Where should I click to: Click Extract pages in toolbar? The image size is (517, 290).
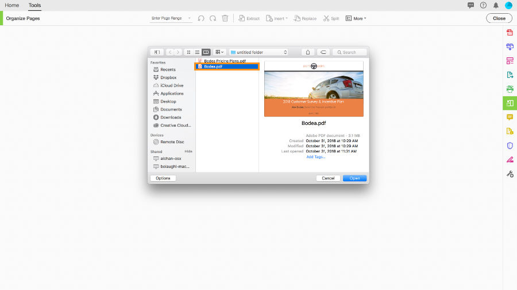249,18
